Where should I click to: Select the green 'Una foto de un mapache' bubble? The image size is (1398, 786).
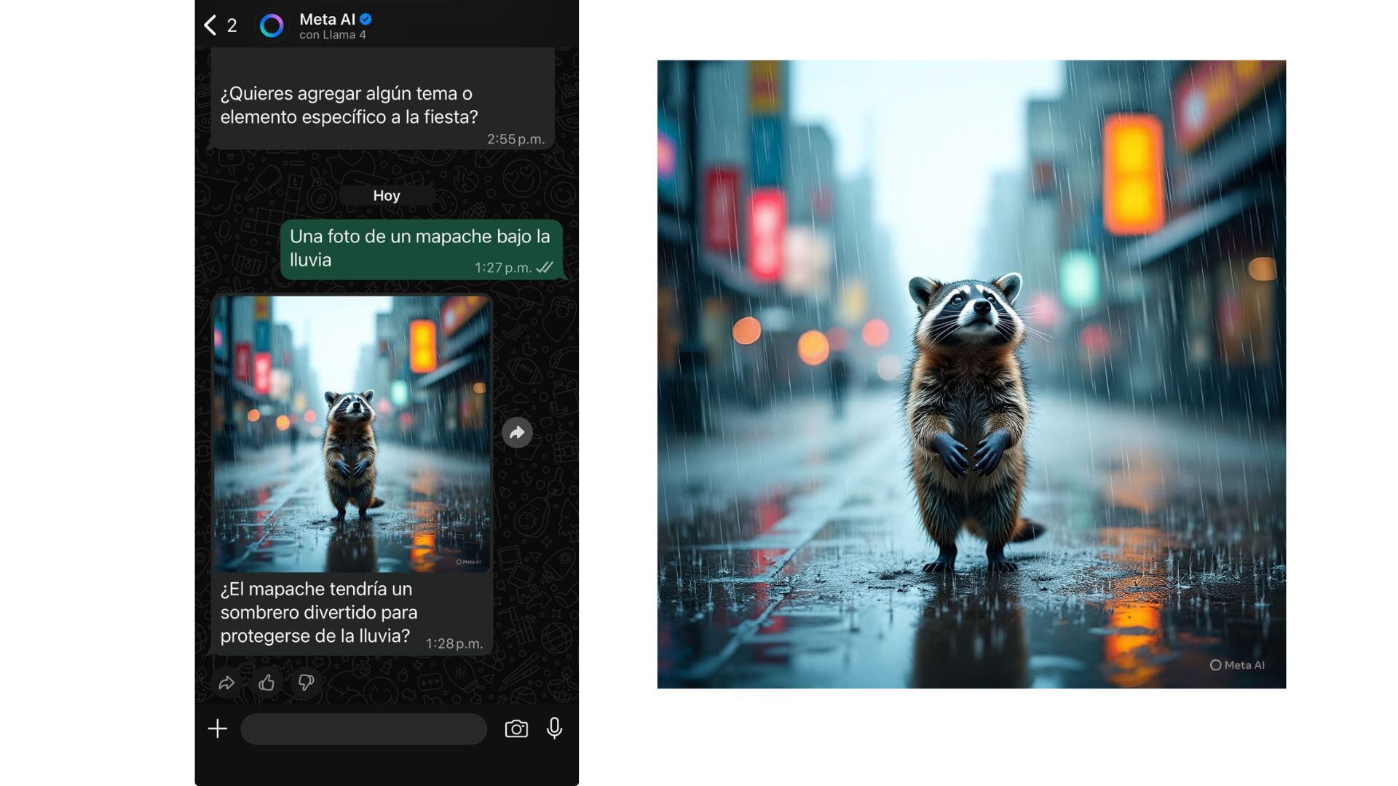pyautogui.click(x=421, y=247)
